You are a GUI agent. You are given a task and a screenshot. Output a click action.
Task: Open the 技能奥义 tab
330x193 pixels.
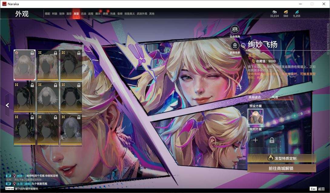129,14
